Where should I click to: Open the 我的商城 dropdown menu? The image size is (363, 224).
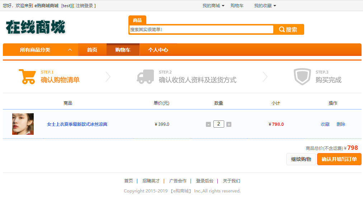(213, 6)
